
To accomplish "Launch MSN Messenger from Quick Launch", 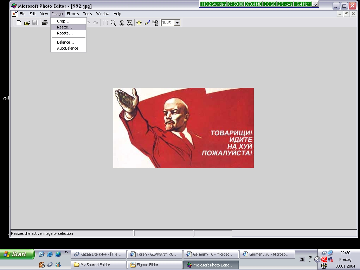I will click(x=58, y=265).
